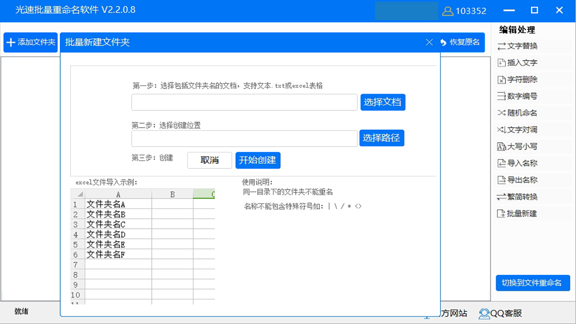Click the 导入名称 import names icon
Image resolution: width=576 pixels, height=324 pixels.
pos(501,163)
